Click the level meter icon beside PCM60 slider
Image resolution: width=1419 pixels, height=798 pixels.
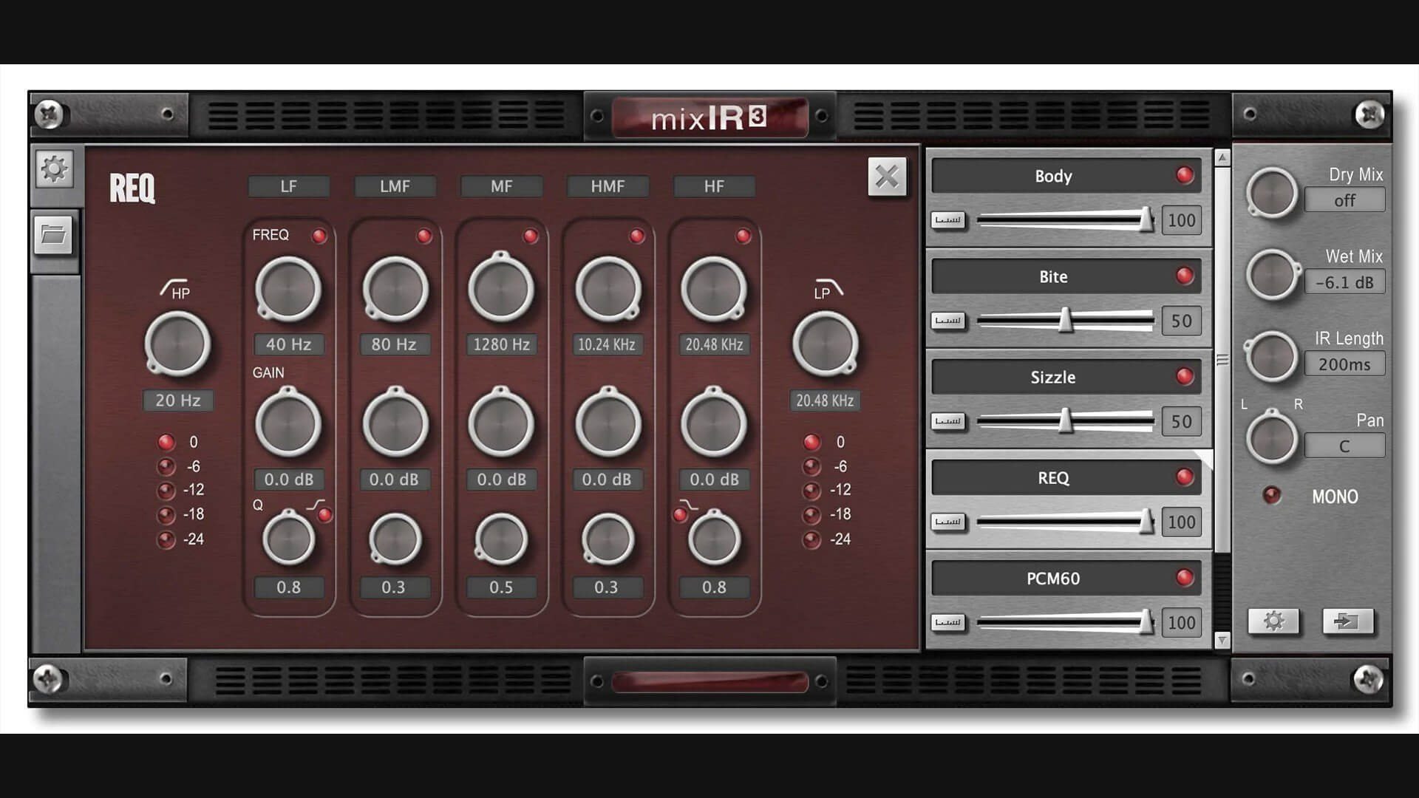point(948,623)
